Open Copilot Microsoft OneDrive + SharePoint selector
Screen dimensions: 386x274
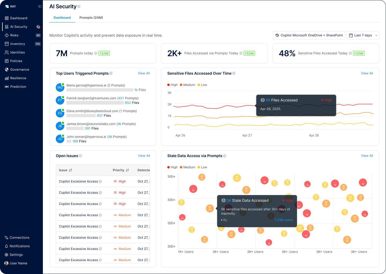point(309,35)
